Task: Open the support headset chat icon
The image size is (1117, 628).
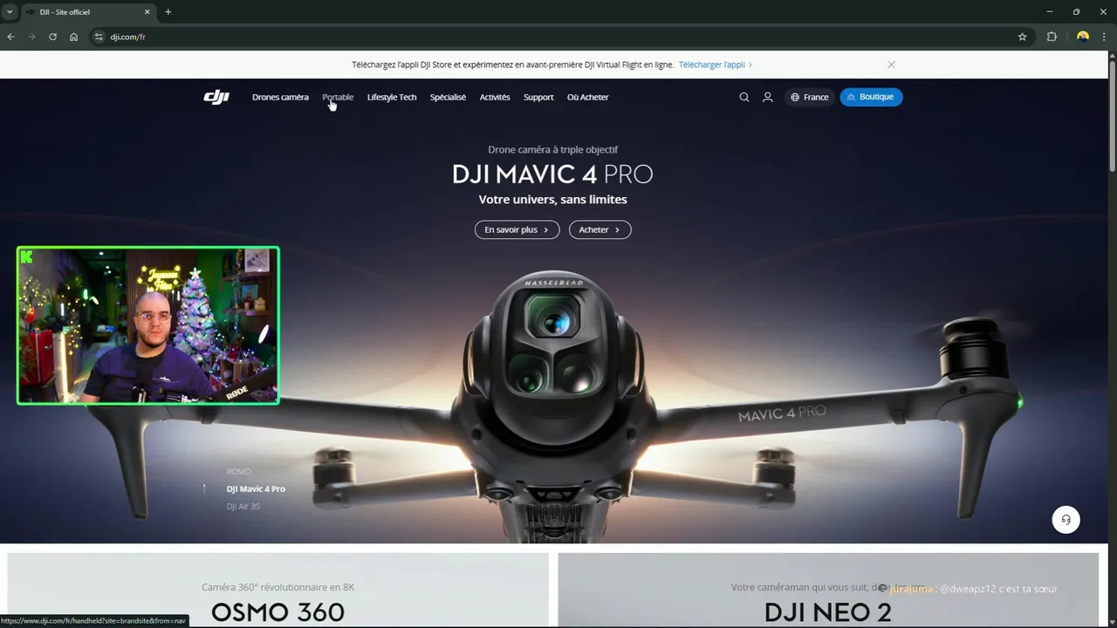Action: (x=1066, y=520)
